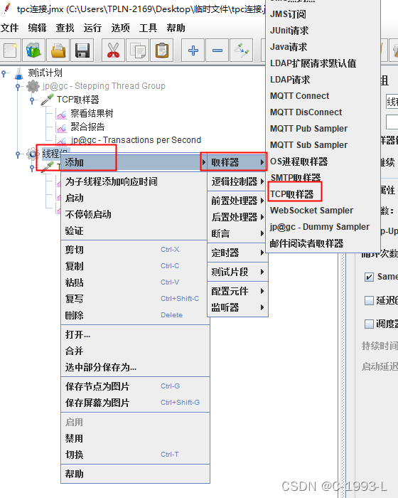The height and width of the screenshot is (498, 398).
Task: Click the Copy toolbar icon
Action: coord(138,51)
